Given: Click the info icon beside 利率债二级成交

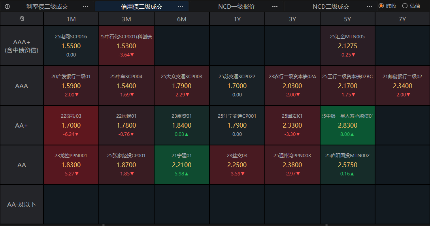Looking at the screenshot, I should click(x=8, y=6).
